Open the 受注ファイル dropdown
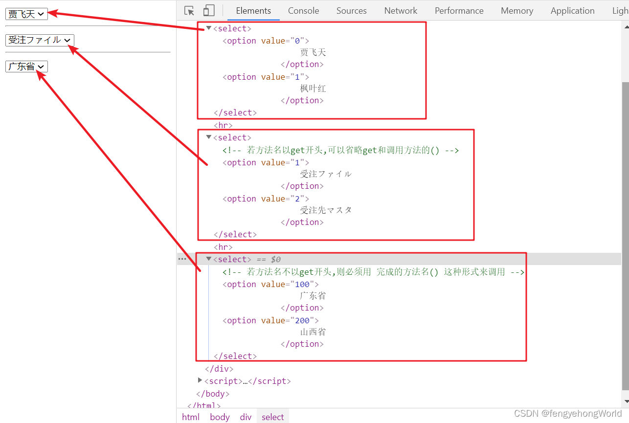 [x=40, y=40]
